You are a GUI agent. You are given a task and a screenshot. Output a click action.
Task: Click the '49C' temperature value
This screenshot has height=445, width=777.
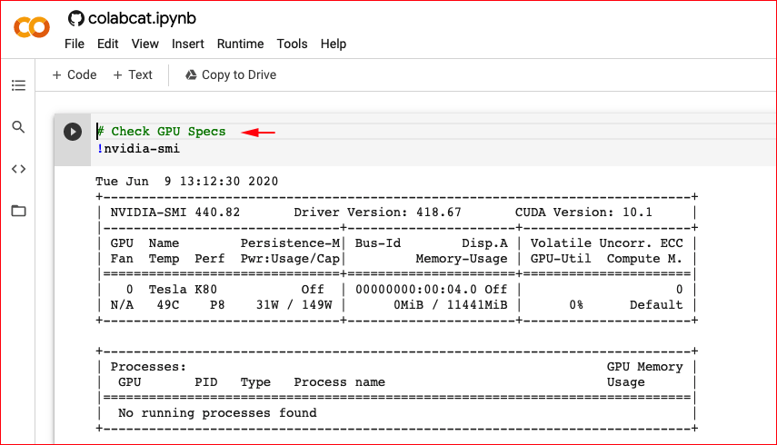(168, 305)
